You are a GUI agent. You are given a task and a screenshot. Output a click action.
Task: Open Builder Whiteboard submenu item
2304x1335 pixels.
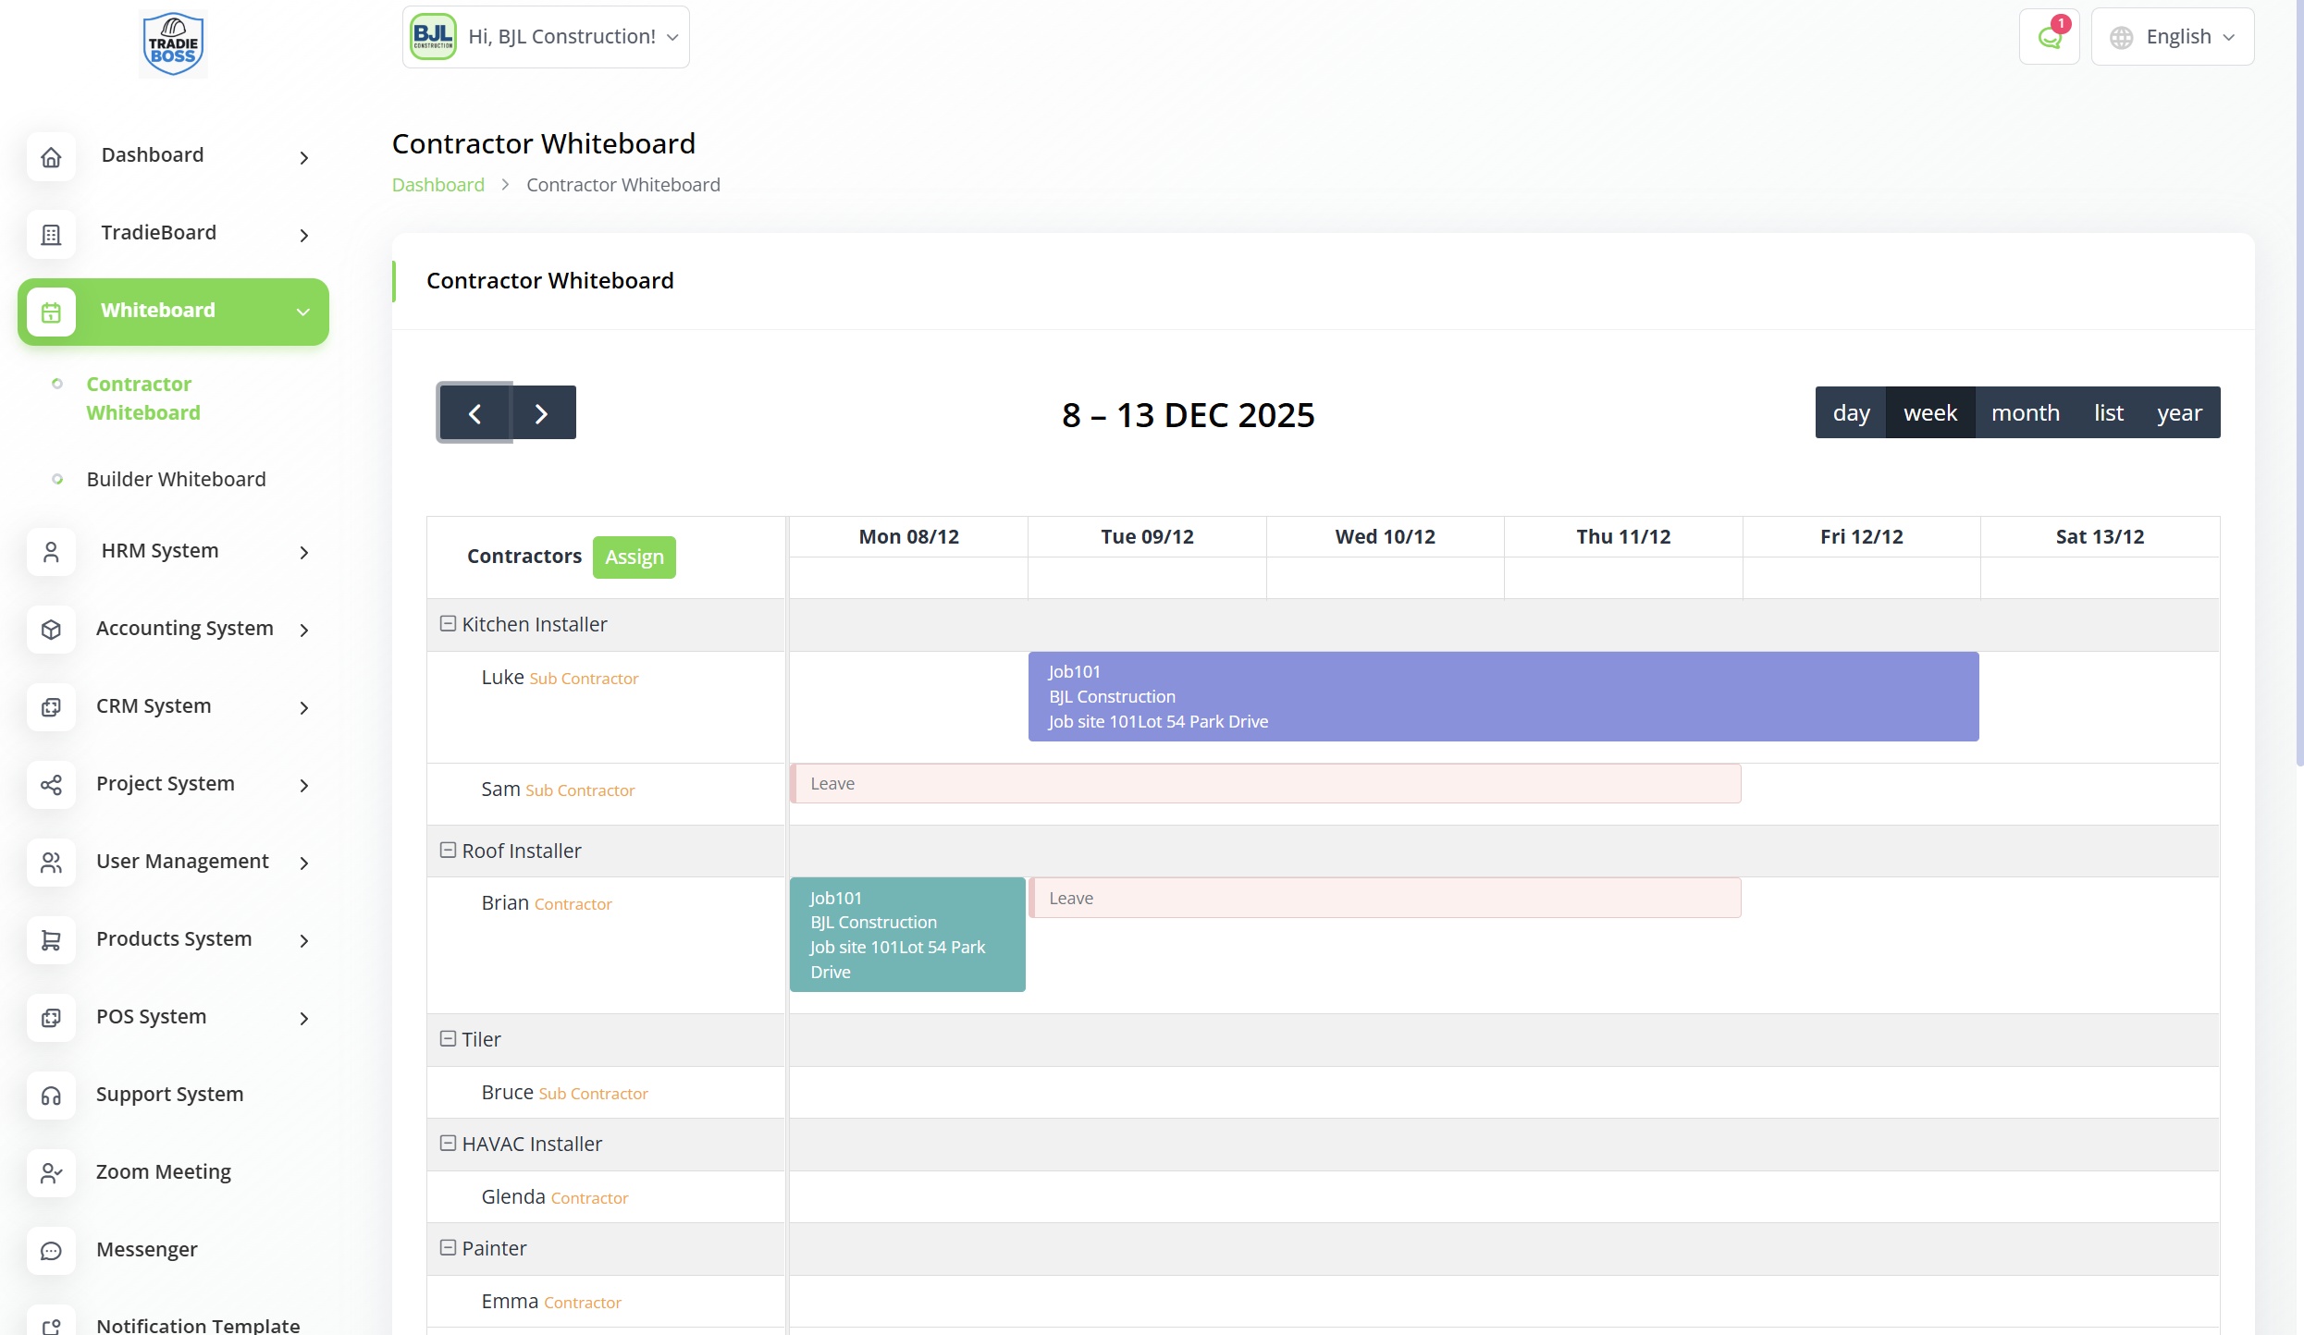[176, 479]
